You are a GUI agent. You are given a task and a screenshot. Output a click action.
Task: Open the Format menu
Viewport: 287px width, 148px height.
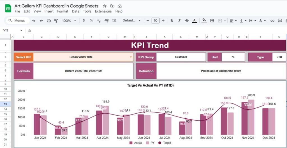[x=63, y=11]
